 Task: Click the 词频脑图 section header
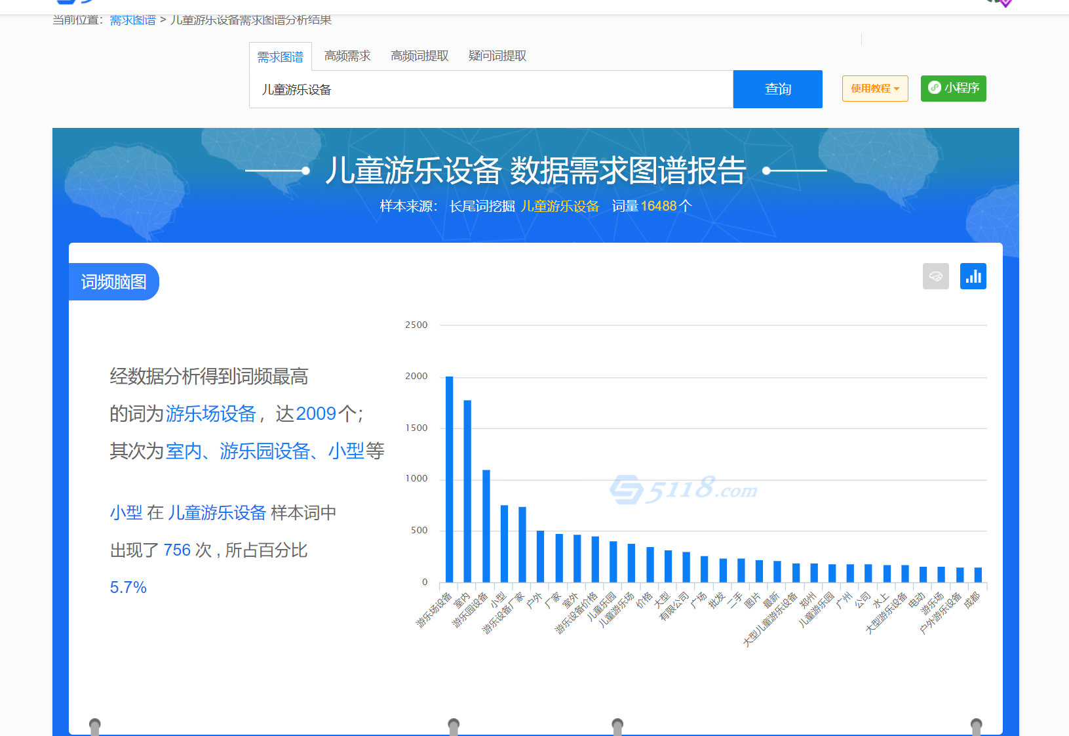(113, 282)
